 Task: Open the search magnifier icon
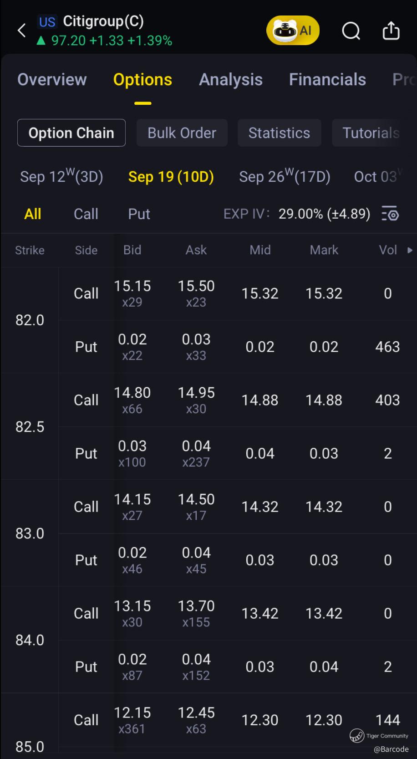pos(351,31)
